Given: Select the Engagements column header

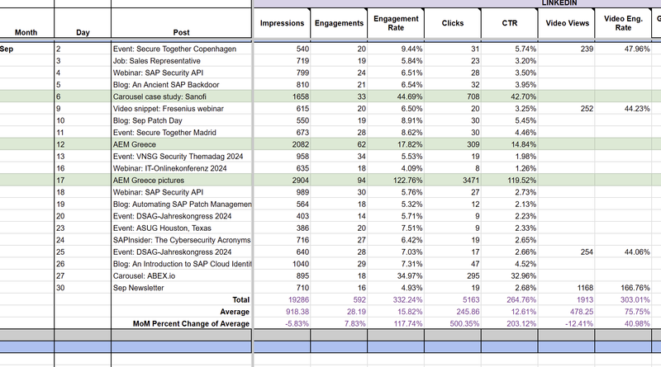Looking at the screenshot, I should tap(339, 23).
